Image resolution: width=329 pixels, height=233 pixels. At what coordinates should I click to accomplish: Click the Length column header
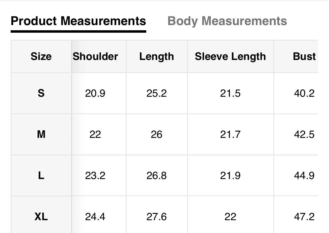(x=156, y=56)
